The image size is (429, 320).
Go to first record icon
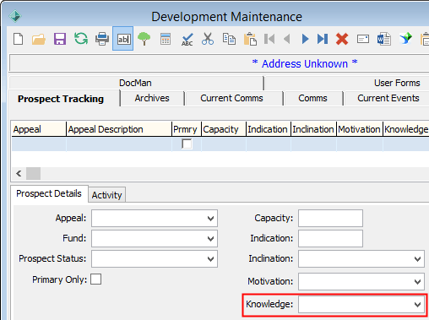[x=269, y=39]
